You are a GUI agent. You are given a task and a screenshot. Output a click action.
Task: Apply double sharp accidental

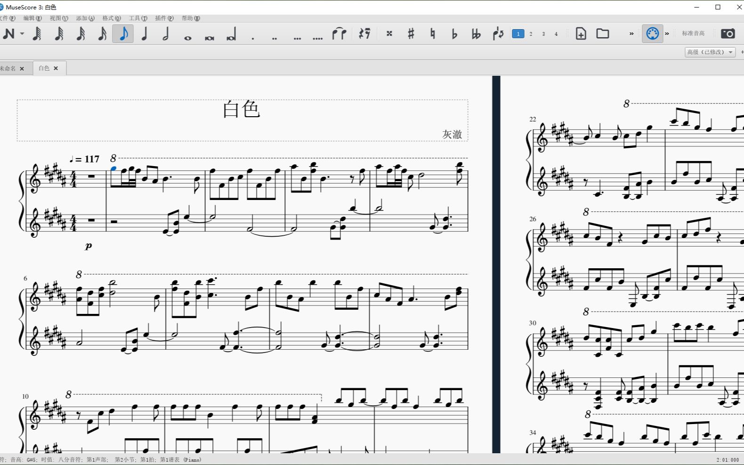click(389, 34)
